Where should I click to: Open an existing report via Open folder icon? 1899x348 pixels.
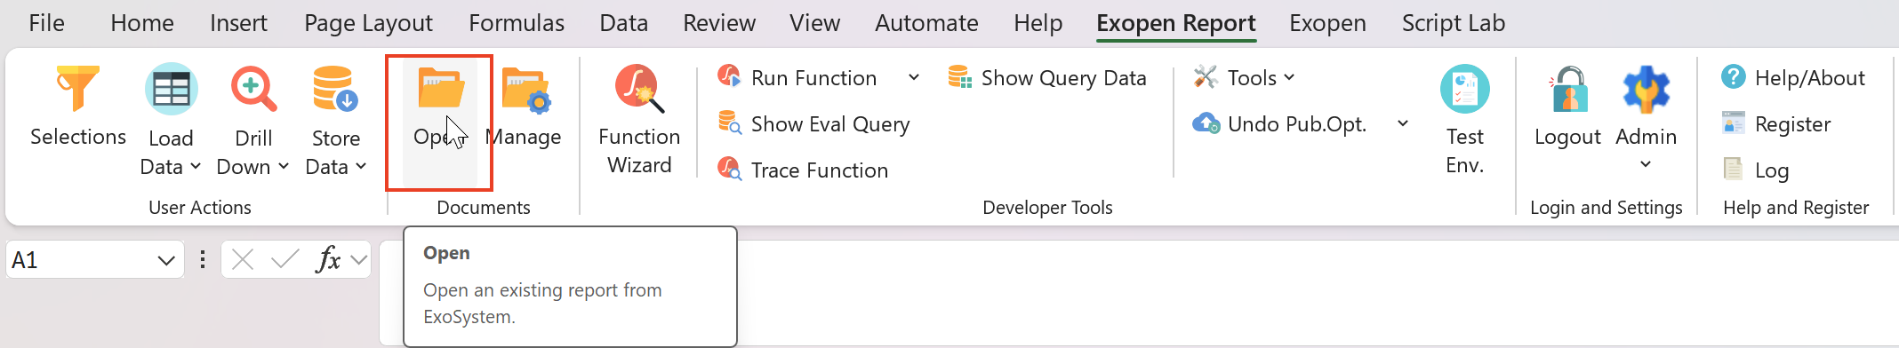(x=441, y=89)
